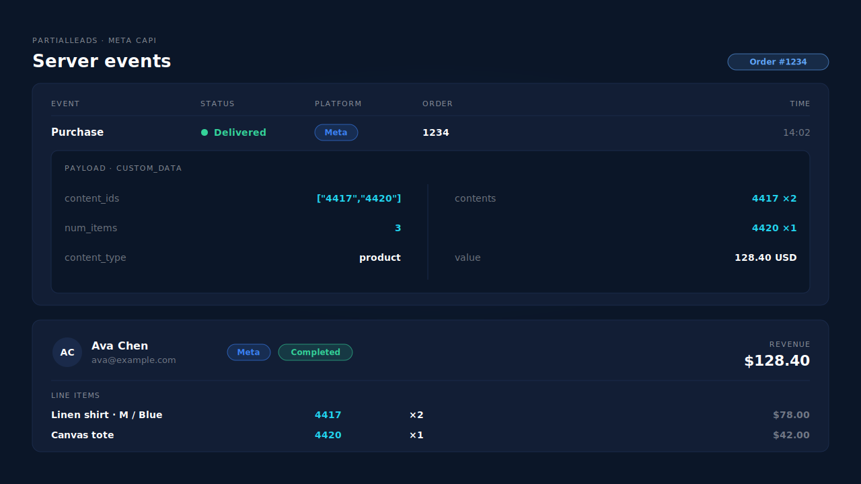The height and width of the screenshot is (484, 861).
Task: Click the content_type key label
Action: coord(96,257)
